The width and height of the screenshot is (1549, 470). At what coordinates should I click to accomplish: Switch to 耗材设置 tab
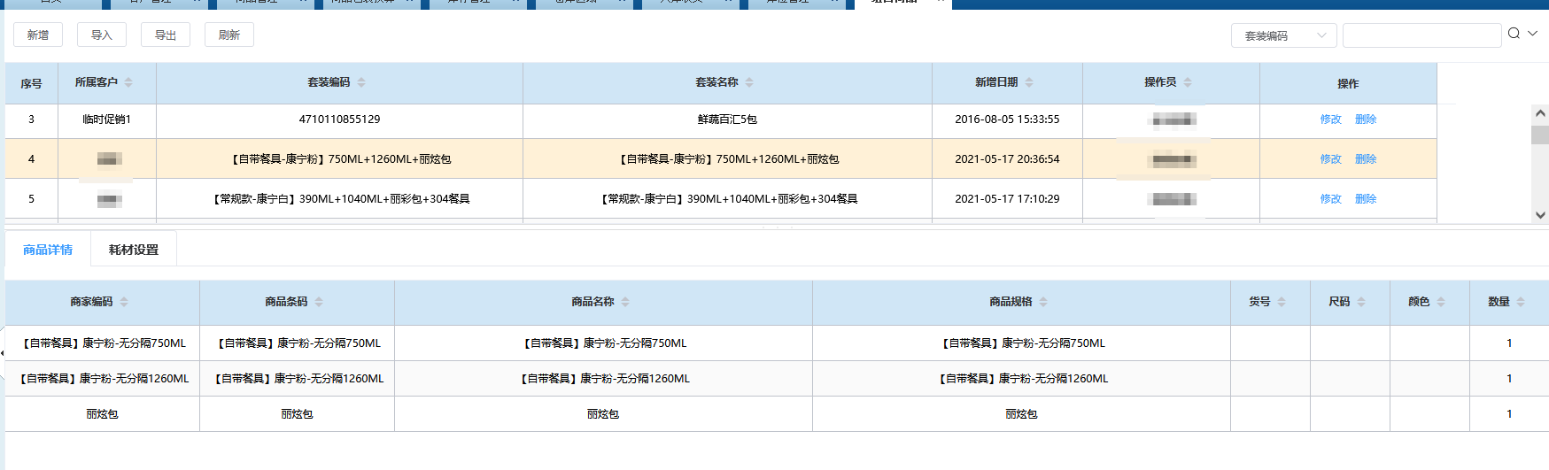134,250
